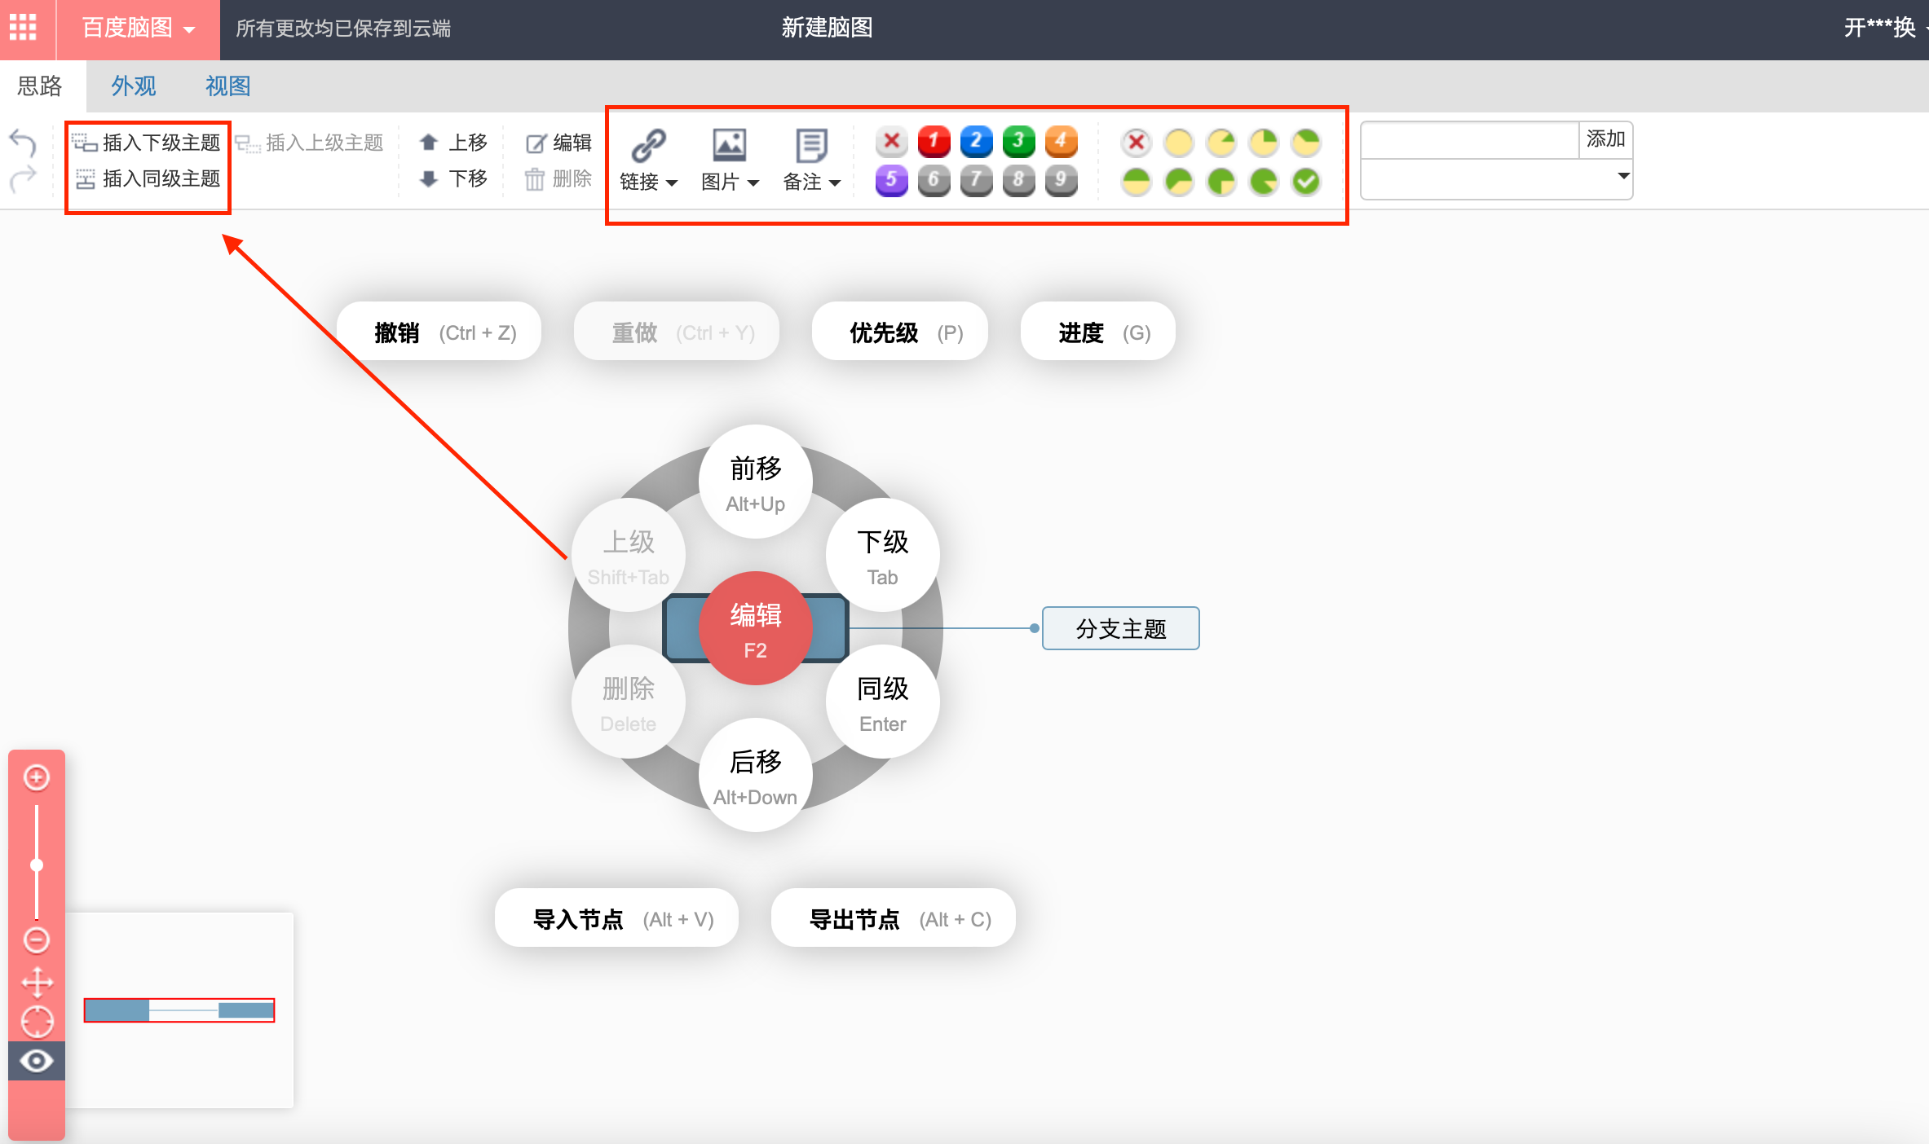Click 下级 Tab in radial menu
The height and width of the screenshot is (1144, 1929).
883,556
